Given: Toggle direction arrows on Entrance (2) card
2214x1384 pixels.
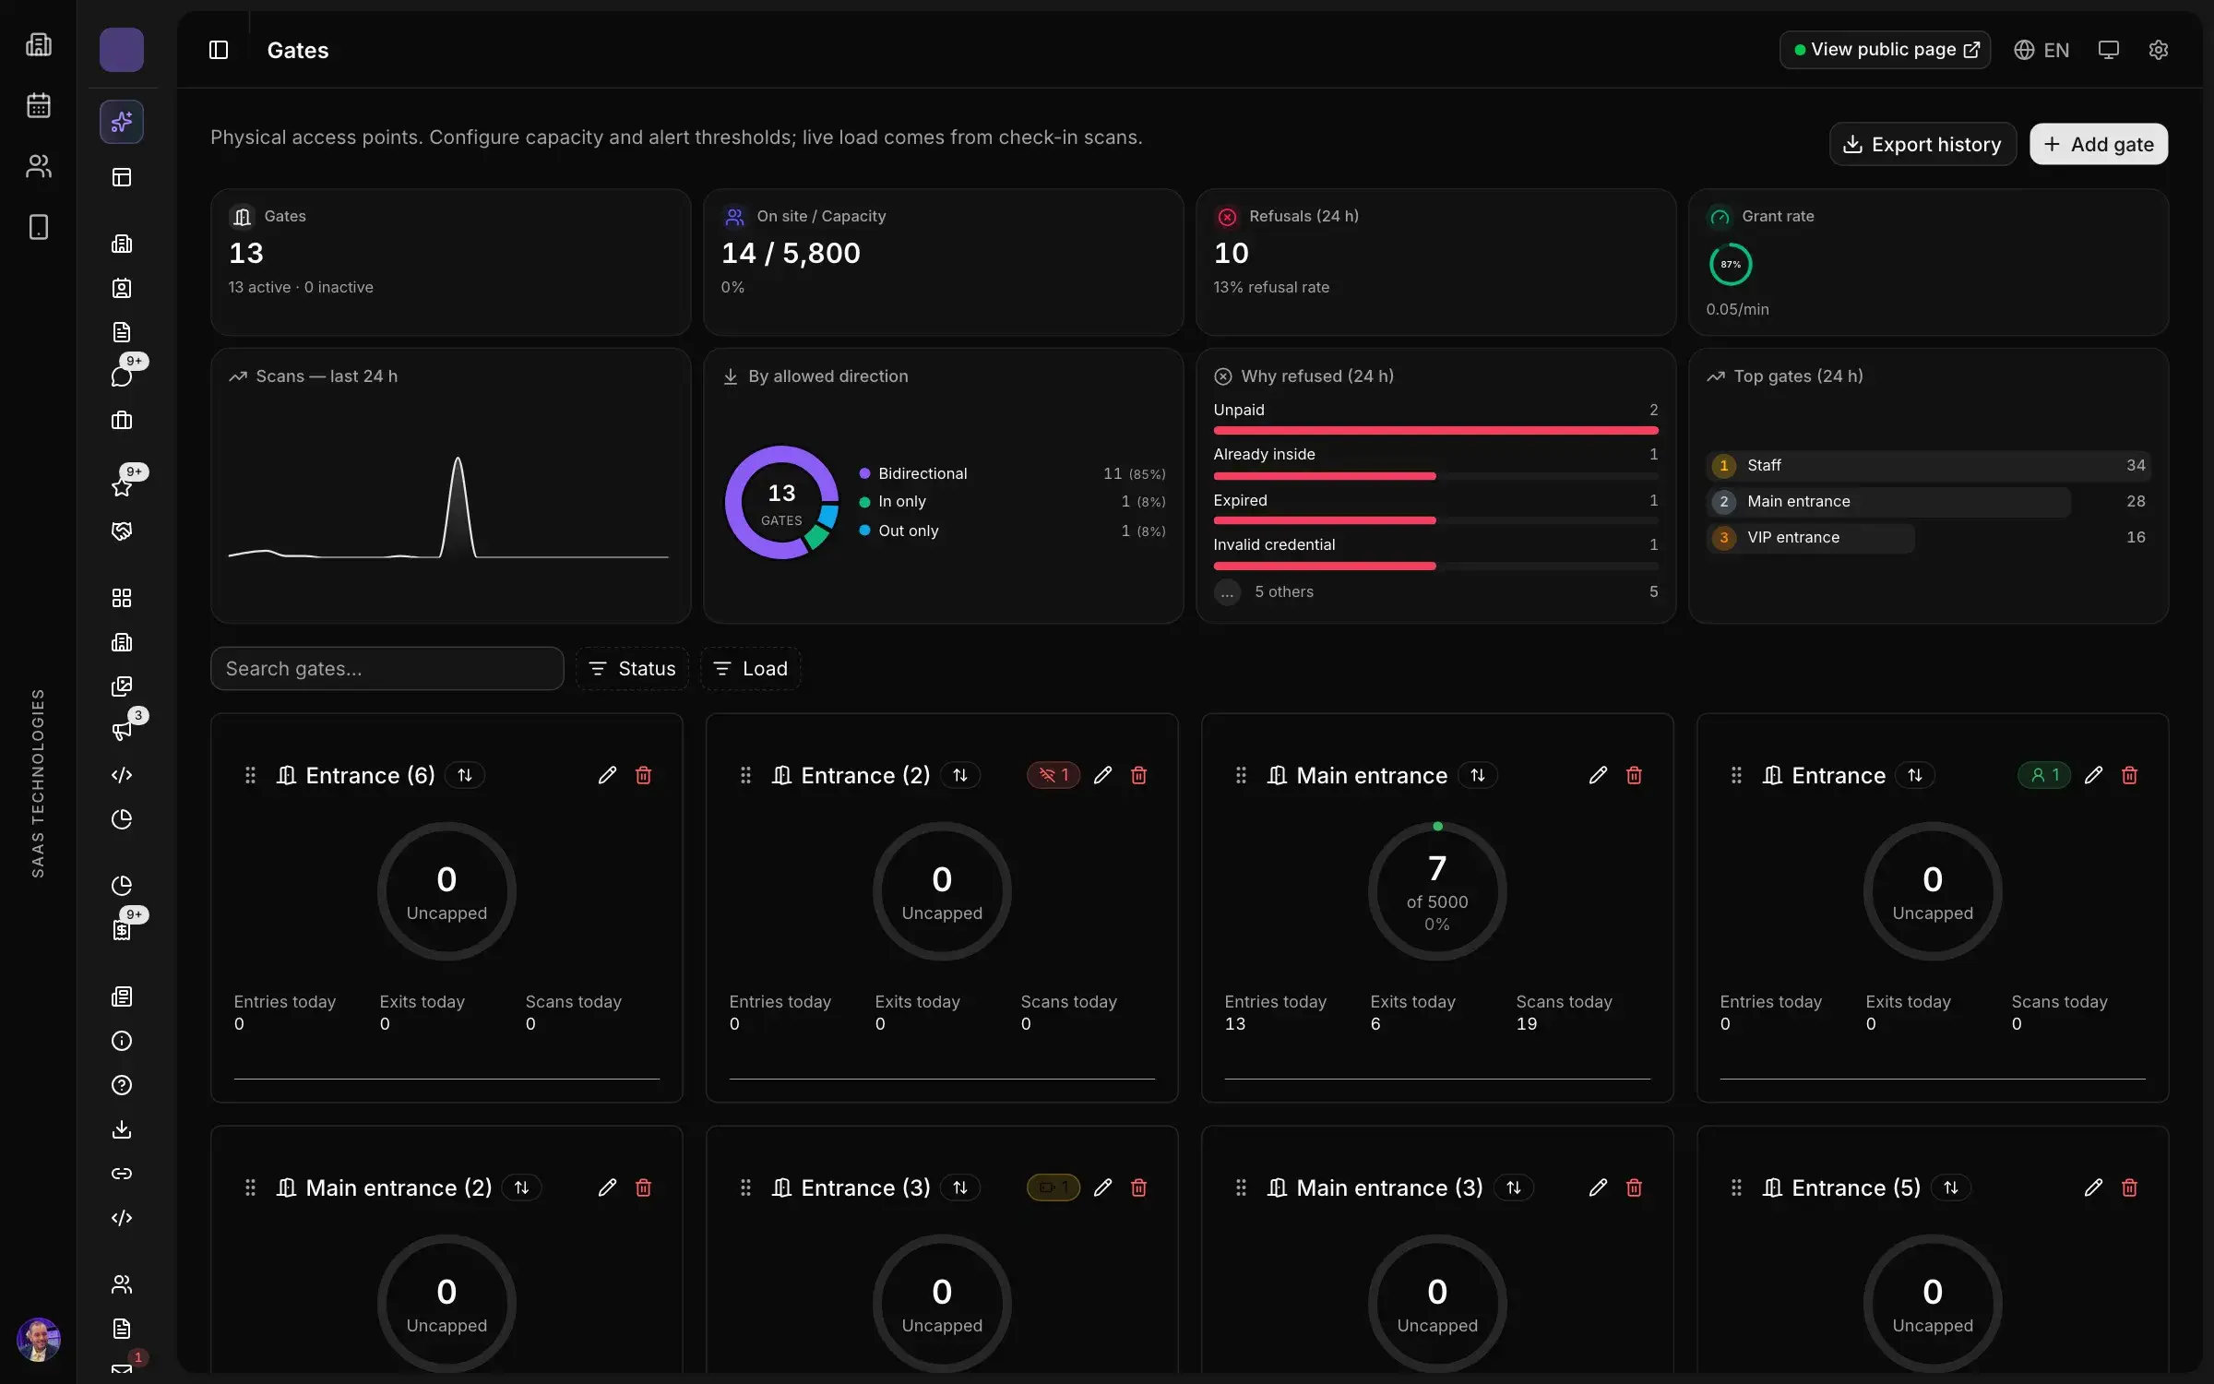Looking at the screenshot, I should point(960,775).
